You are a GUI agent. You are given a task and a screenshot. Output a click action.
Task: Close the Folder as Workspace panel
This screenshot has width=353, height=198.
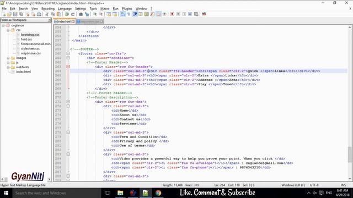[49, 20]
